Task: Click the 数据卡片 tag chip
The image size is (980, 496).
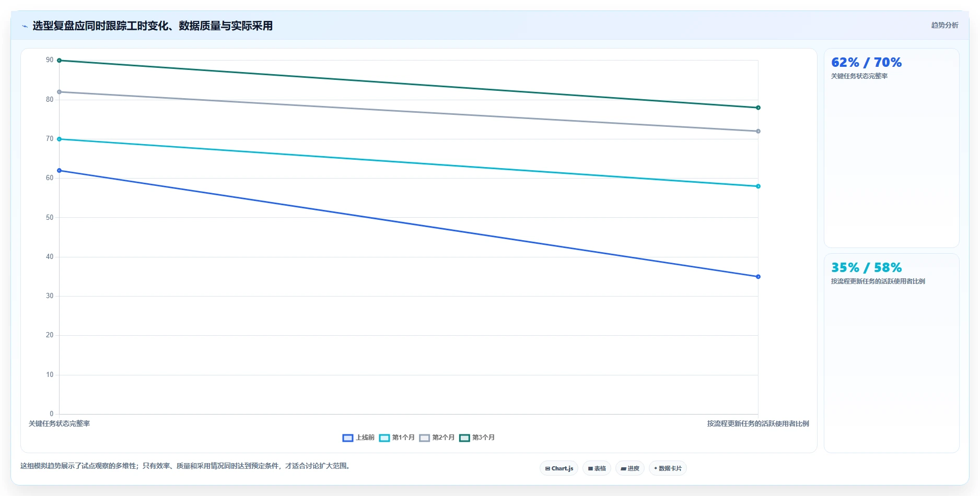Action: coord(668,468)
